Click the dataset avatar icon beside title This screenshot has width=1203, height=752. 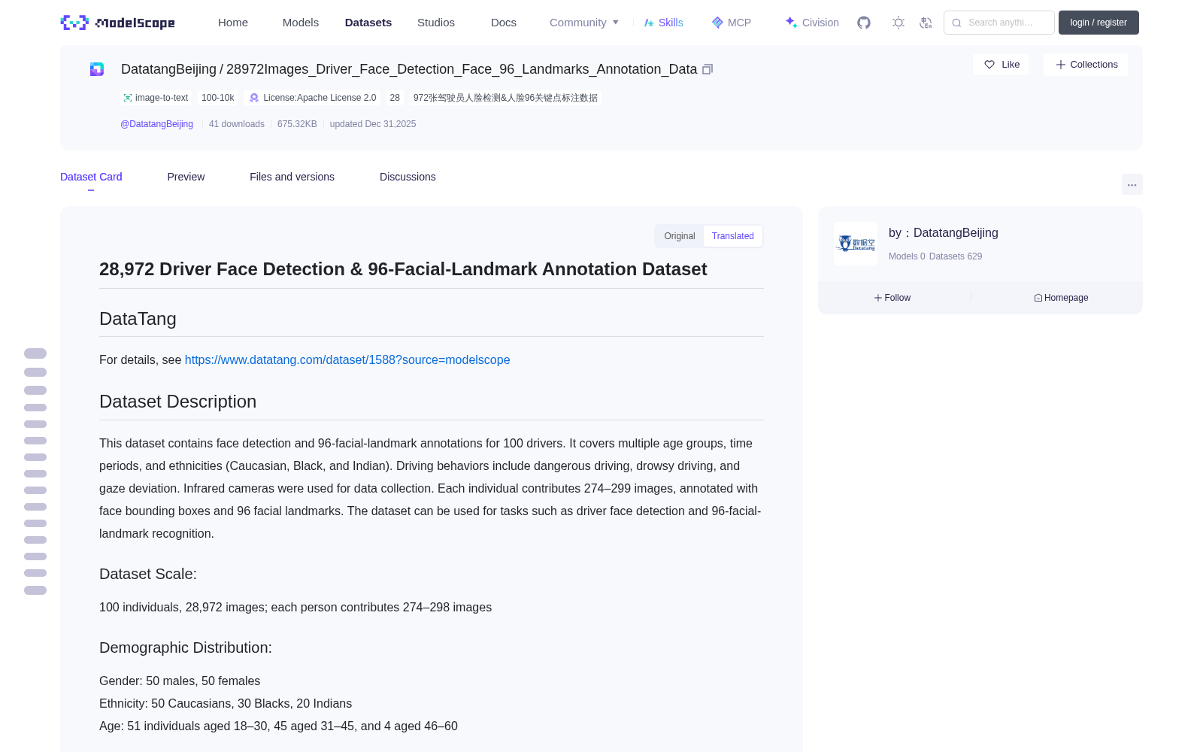[x=97, y=69]
